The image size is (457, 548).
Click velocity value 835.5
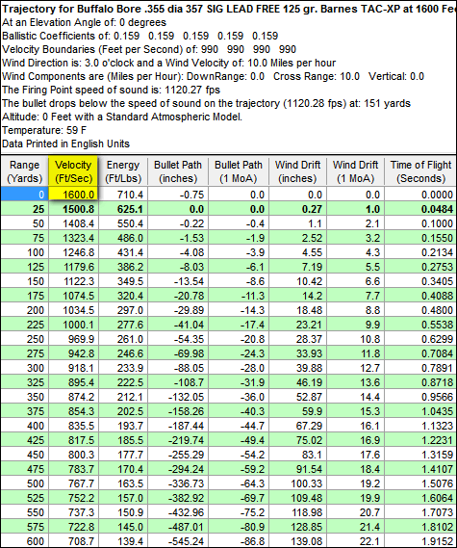tap(73, 426)
